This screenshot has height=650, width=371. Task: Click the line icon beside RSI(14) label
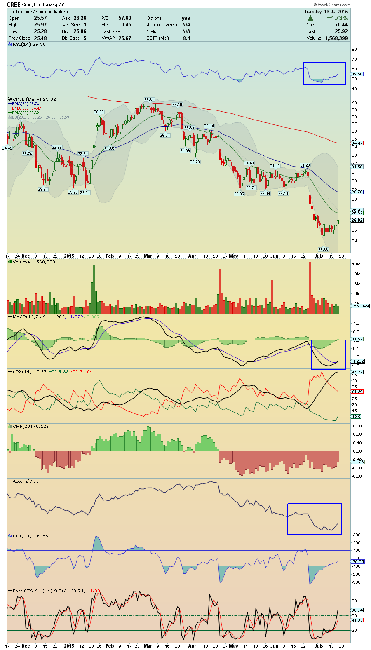(10, 44)
